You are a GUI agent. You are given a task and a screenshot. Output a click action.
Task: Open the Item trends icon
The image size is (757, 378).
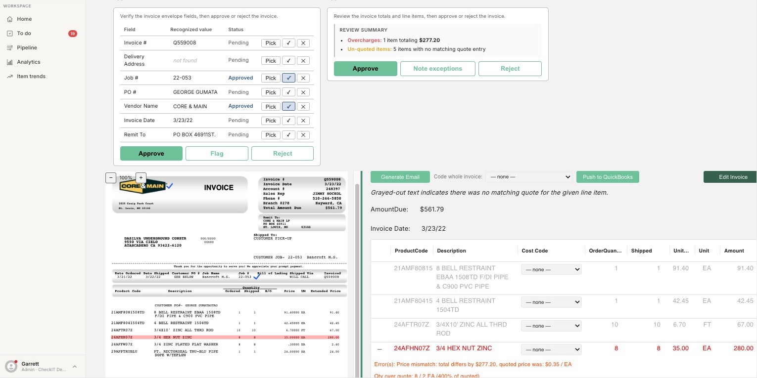10,77
